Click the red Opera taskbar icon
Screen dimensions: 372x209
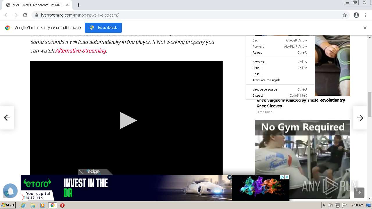click(62, 205)
